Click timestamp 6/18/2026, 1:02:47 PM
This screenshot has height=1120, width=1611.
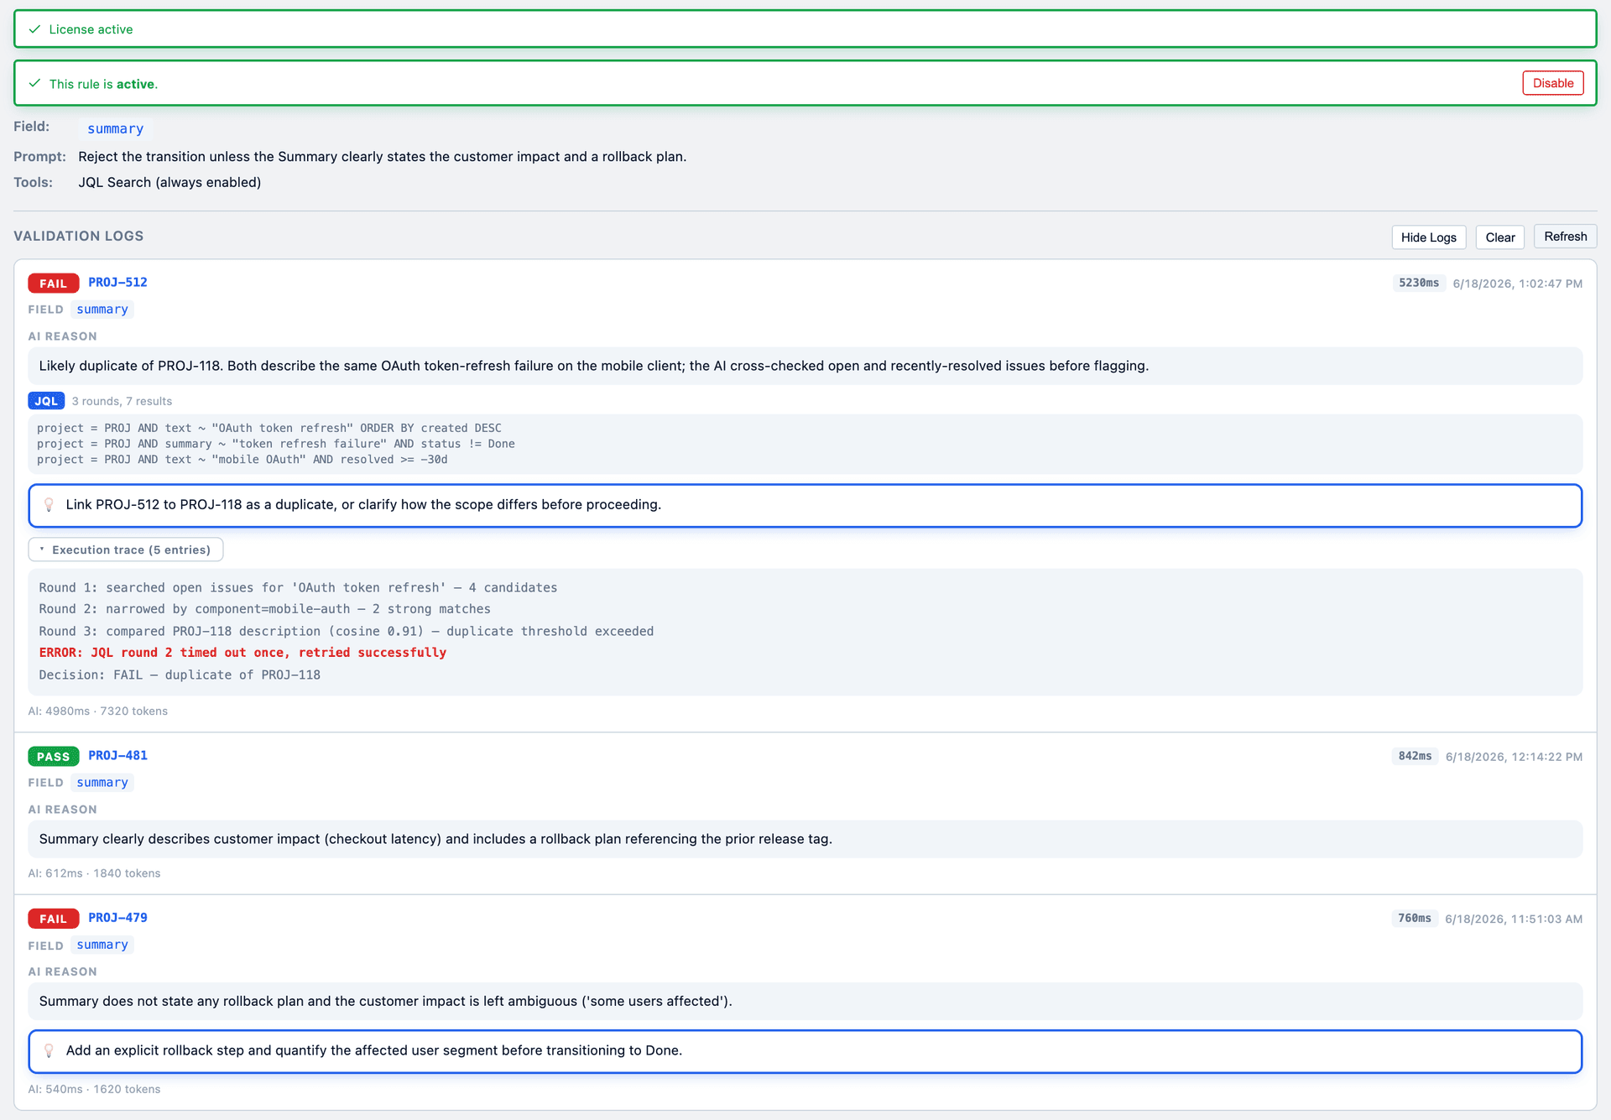tap(1517, 284)
